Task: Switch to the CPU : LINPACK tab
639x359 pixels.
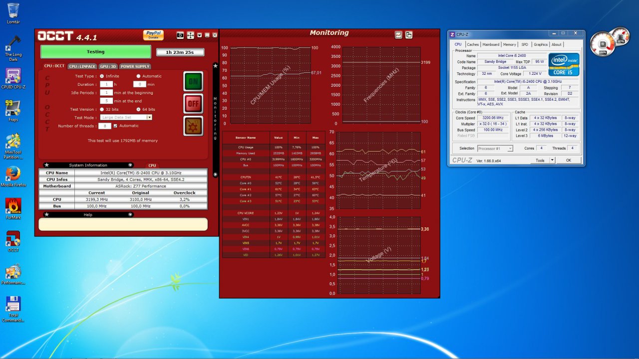Action: pos(82,66)
